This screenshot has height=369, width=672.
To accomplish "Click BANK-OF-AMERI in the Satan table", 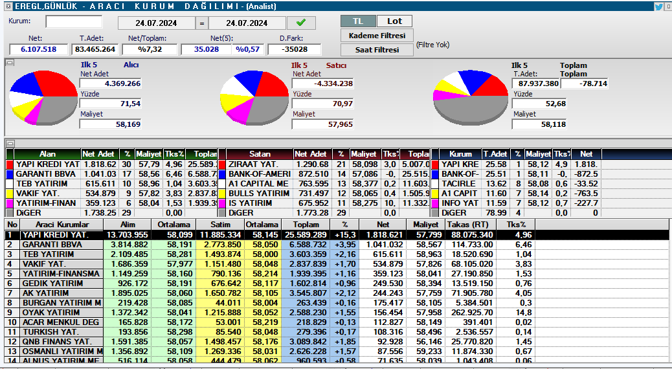I will click(x=260, y=174).
